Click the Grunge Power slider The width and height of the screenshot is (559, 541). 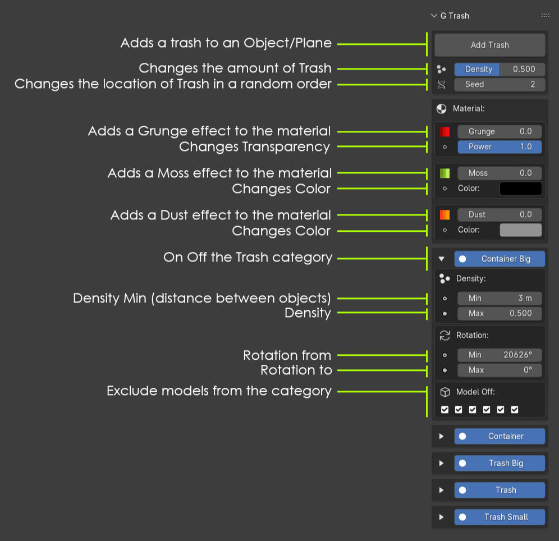click(499, 147)
